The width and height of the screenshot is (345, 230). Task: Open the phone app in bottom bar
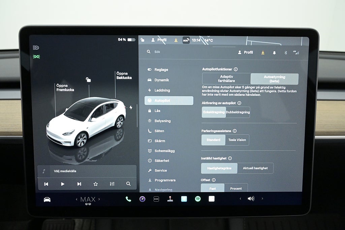(x=128, y=199)
